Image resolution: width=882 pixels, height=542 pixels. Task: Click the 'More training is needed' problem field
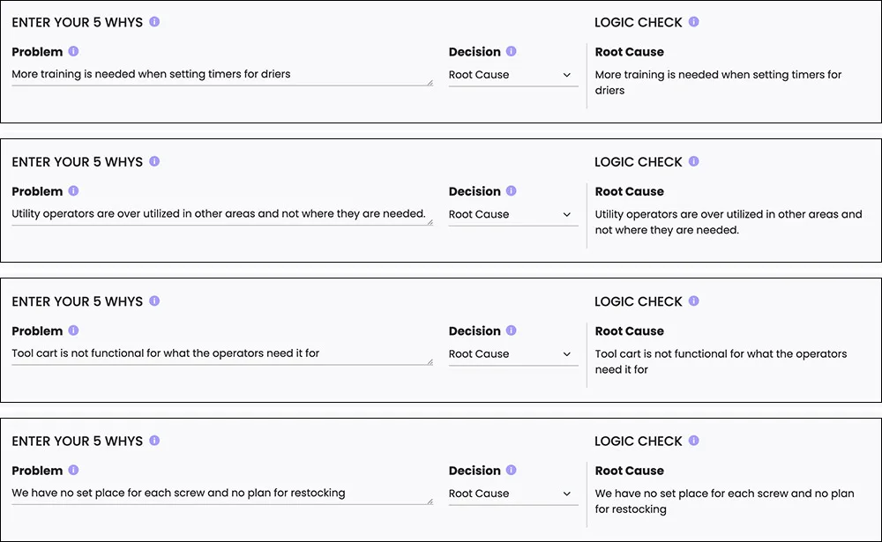tap(222, 74)
